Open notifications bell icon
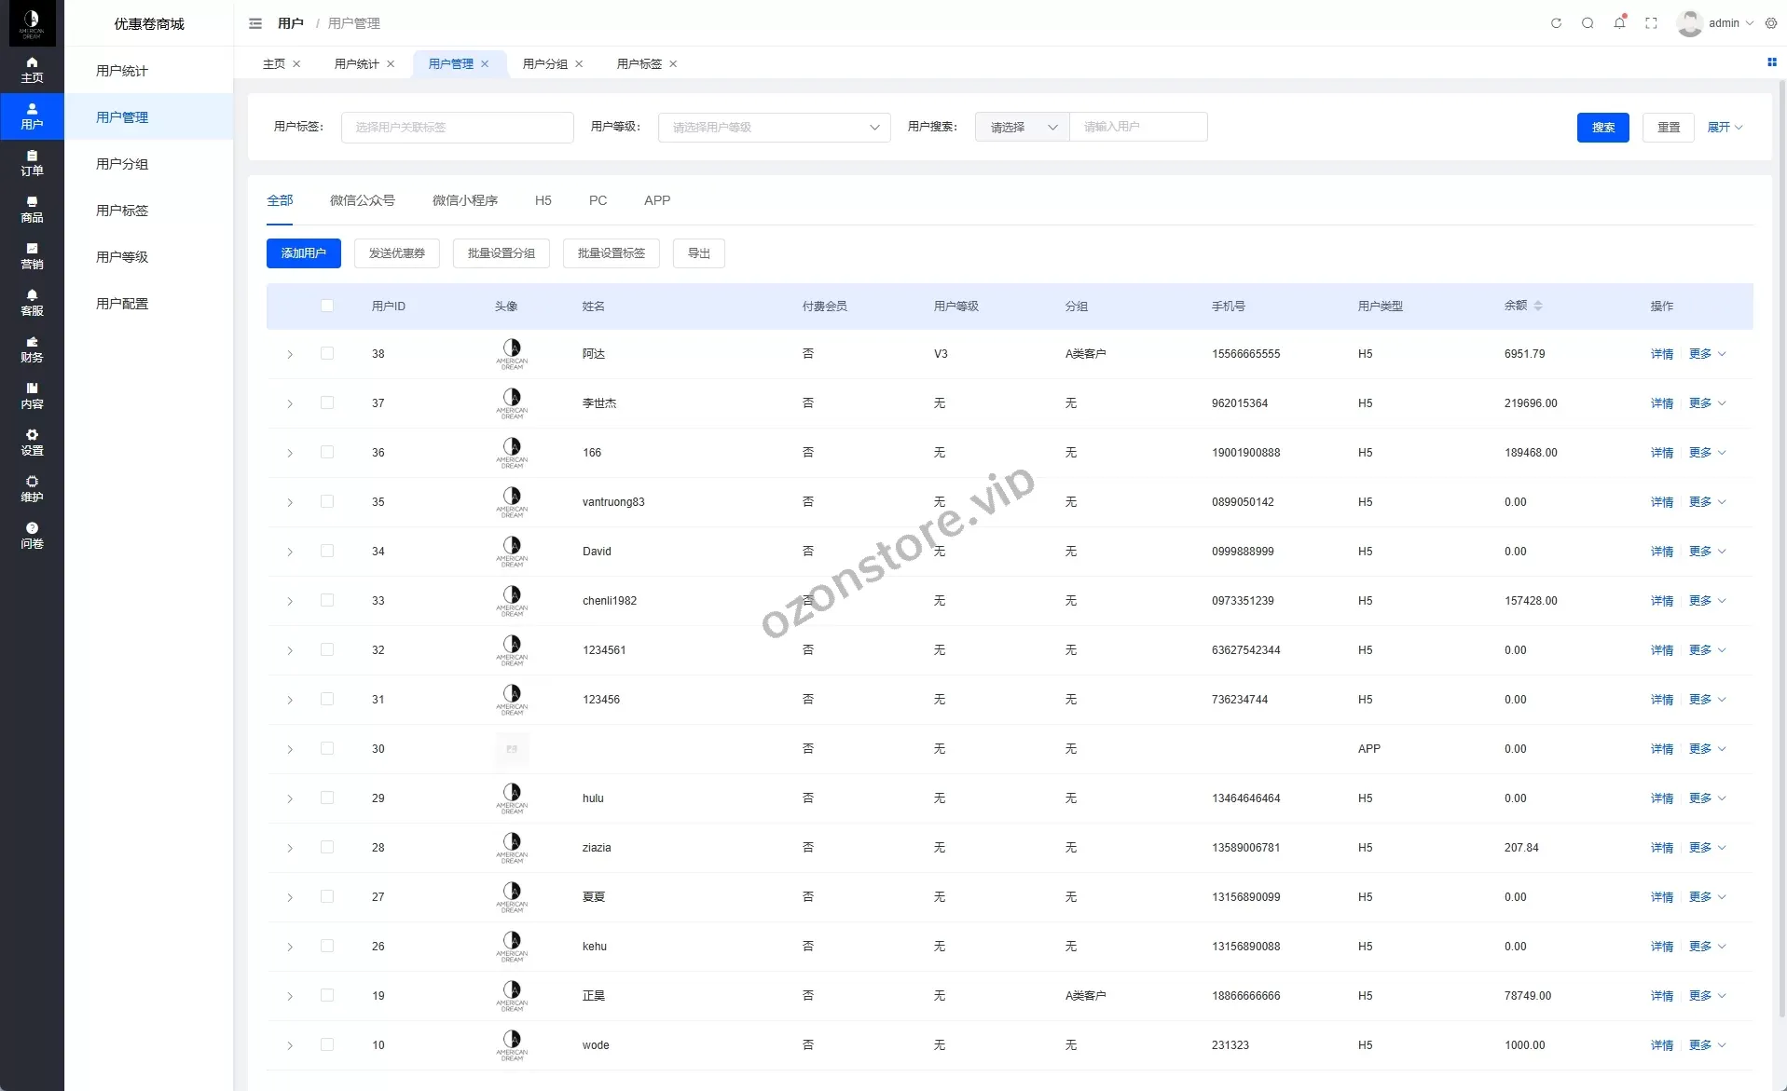The height and width of the screenshot is (1091, 1787). [1619, 23]
